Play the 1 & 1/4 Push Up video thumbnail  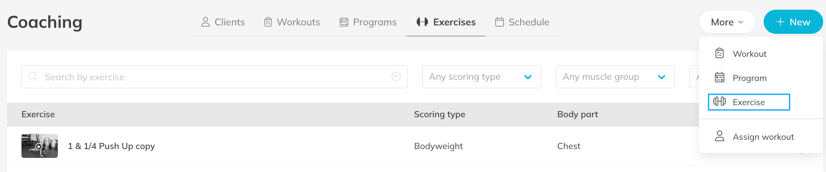point(39,146)
